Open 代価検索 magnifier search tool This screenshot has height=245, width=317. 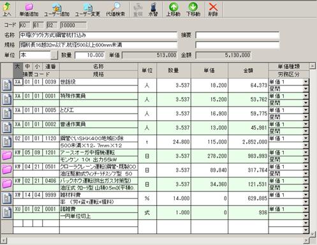(x=115, y=10)
